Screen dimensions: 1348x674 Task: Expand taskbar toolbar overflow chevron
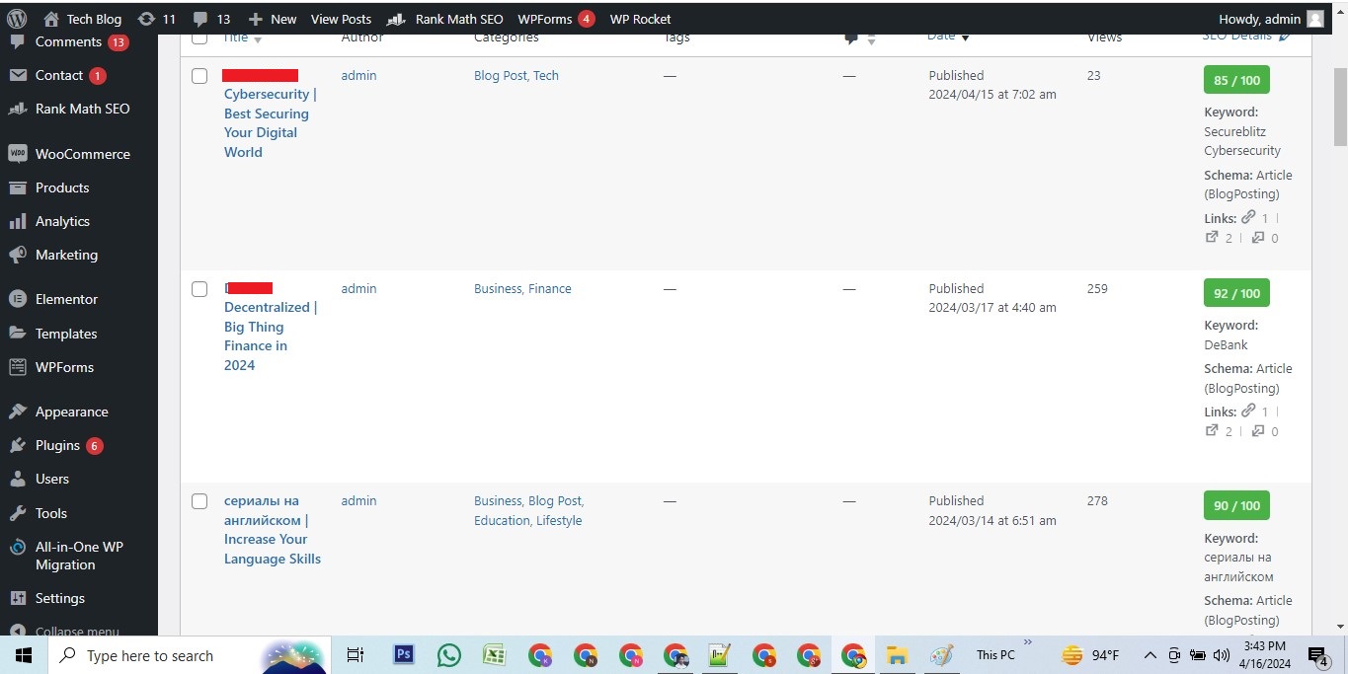click(x=1027, y=642)
